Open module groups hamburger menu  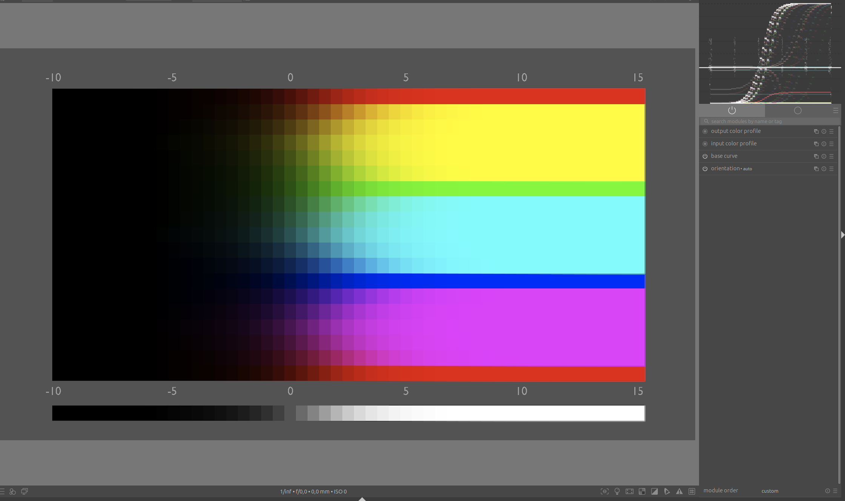pyautogui.click(x=836, y=111)
